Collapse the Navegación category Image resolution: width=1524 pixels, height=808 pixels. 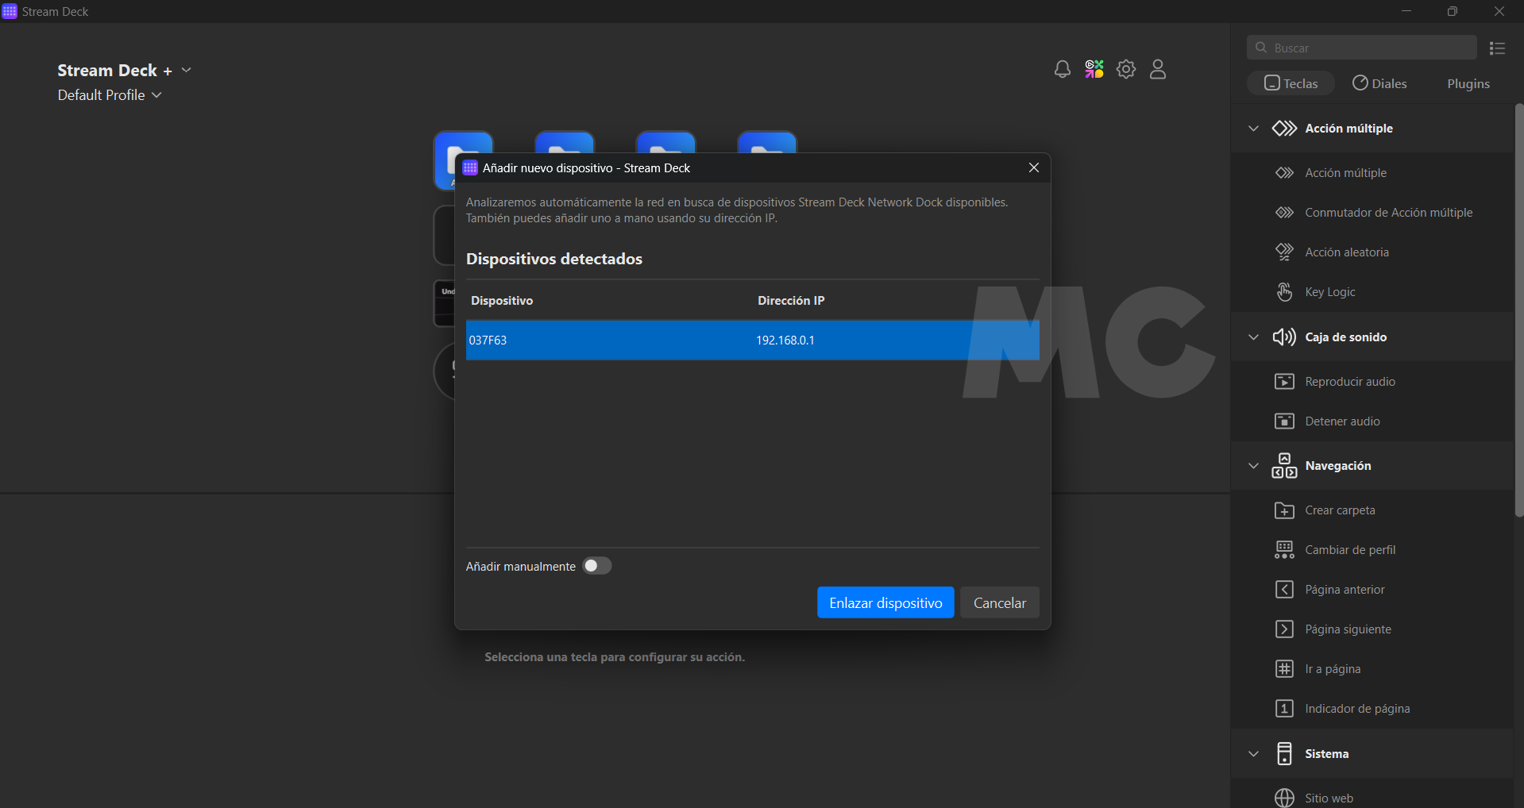[x=1253, y=466]
